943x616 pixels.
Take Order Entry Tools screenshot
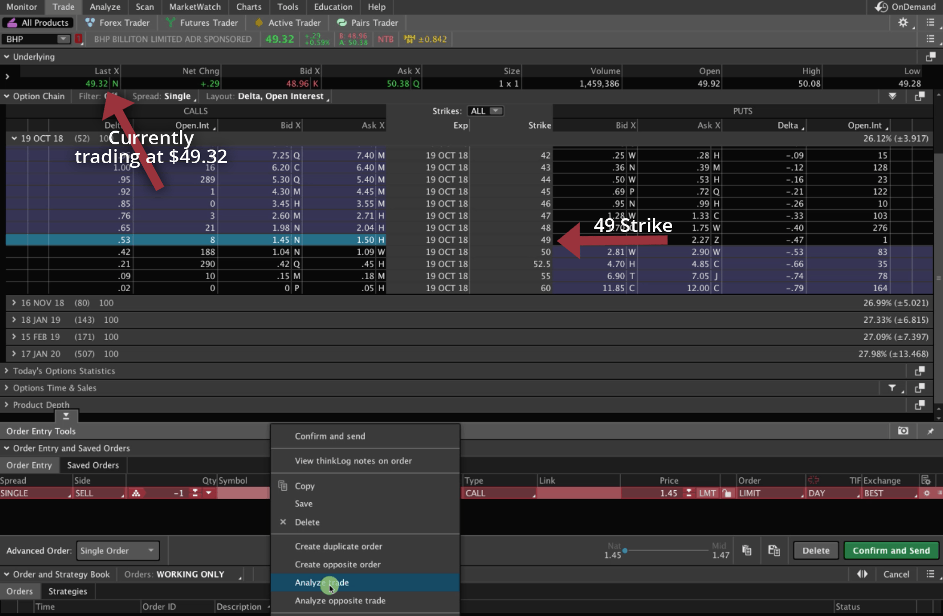(903, 431)
